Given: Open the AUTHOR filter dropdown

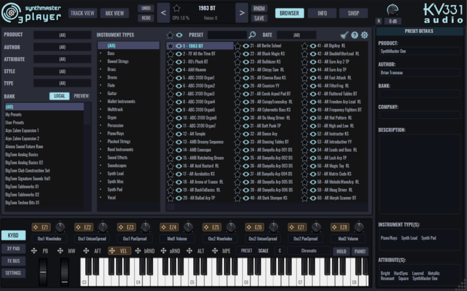Looking at the screenshot, I should pyautogui.click(x=62, y=47).
